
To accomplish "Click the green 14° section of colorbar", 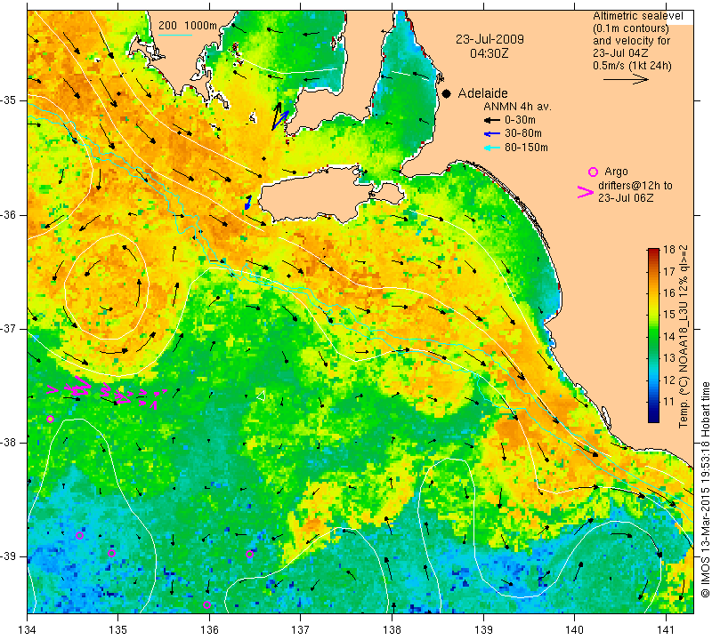I will (x=653, y=336).
